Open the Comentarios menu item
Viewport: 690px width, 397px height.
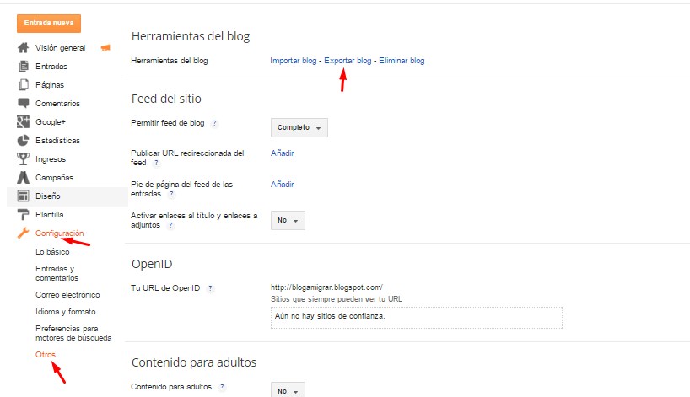click(57, 104)
